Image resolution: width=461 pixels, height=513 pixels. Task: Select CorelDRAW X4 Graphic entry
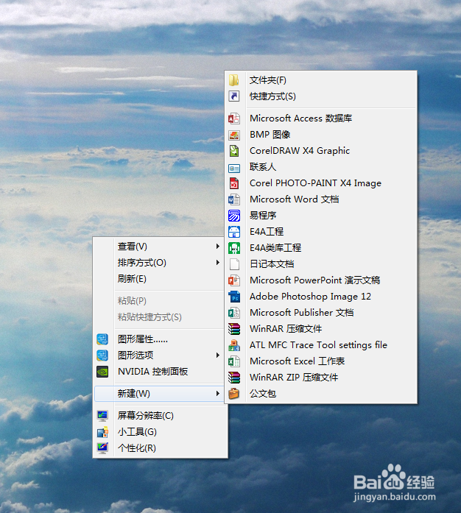point(321,151)
